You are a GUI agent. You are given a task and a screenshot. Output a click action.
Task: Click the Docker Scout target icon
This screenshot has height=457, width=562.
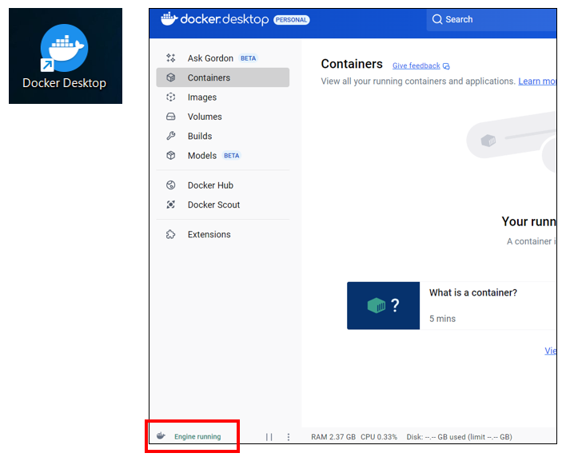tap(171, 205)
